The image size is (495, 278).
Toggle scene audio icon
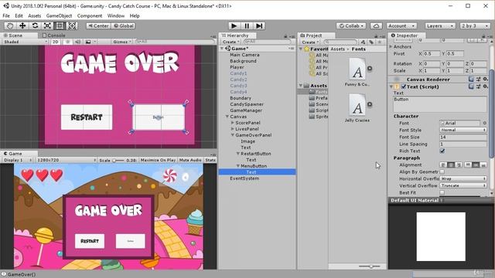point(77,42)
